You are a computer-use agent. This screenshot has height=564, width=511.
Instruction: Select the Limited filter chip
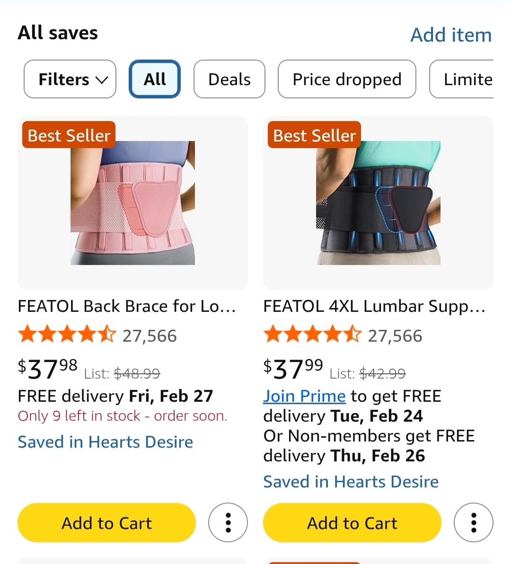(x=464, y=79)
